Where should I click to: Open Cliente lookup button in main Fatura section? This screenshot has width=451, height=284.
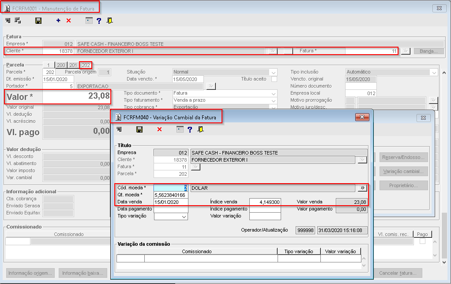pos(272,51)
